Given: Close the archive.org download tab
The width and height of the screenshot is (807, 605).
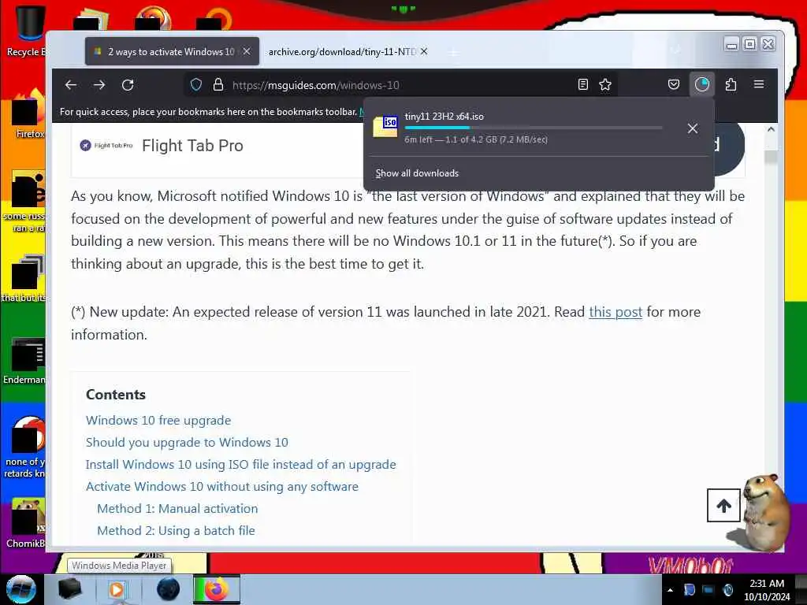Looking at the screenshot, I should [x=424, y=51].
